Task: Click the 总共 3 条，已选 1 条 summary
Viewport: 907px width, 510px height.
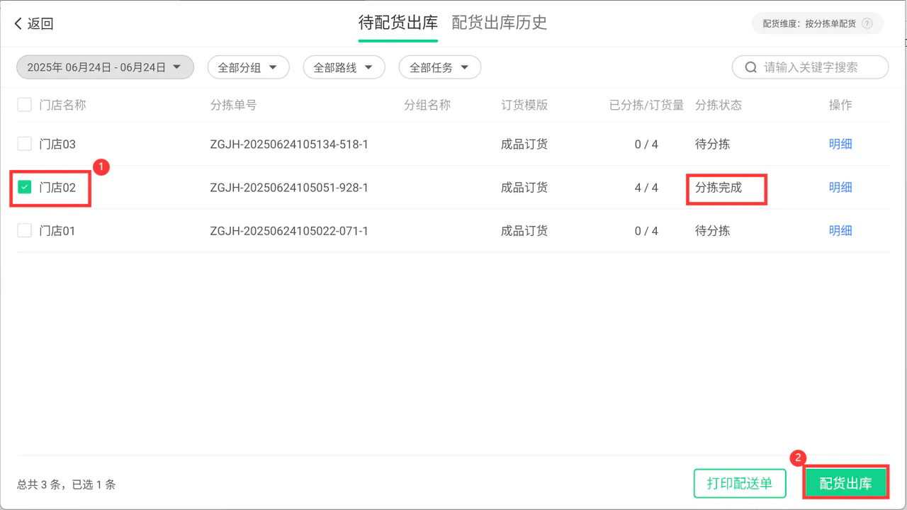Action: (66, 484)
